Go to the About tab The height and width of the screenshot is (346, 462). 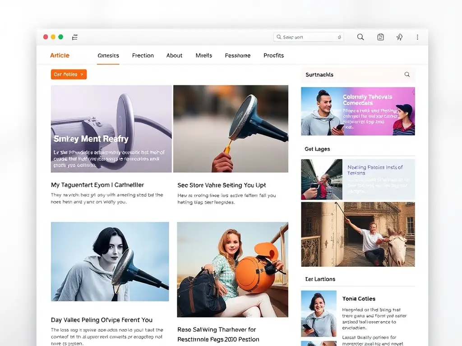[174, 55]
